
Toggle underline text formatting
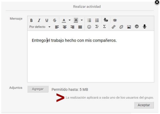[x=47, y=20]
